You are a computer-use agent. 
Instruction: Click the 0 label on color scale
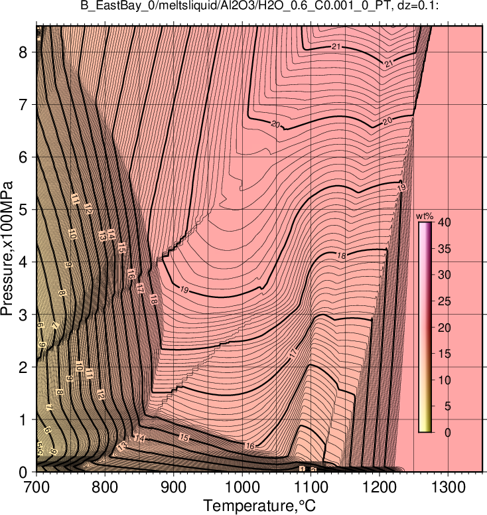coord(448,433)
